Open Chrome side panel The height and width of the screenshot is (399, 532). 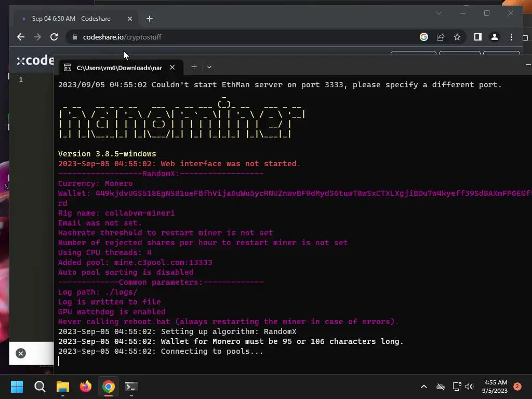[478, 37]
